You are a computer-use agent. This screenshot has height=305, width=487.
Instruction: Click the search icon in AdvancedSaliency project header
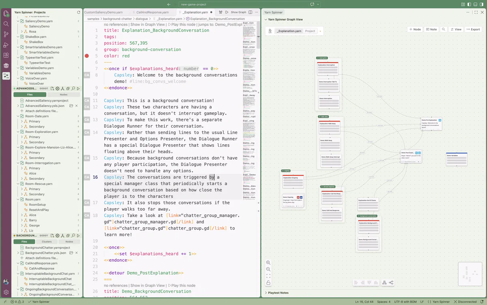point(73,88)
